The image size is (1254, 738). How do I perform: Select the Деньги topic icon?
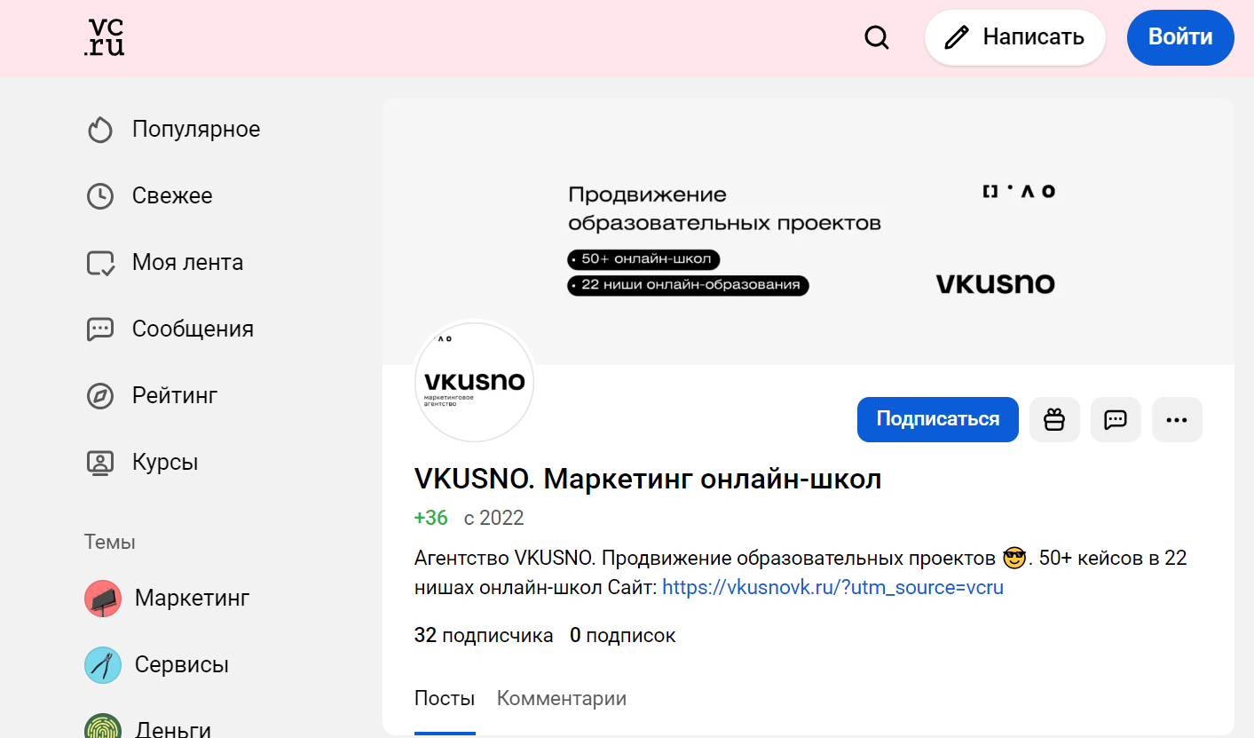103,726
